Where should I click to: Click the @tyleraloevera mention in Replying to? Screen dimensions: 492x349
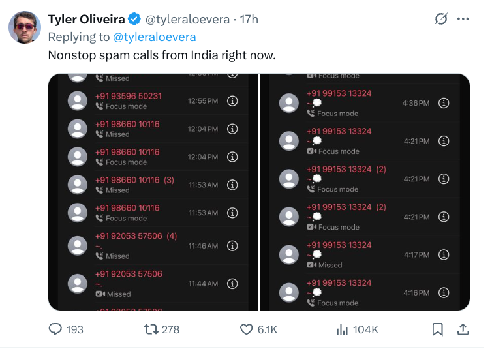point(155,37)
